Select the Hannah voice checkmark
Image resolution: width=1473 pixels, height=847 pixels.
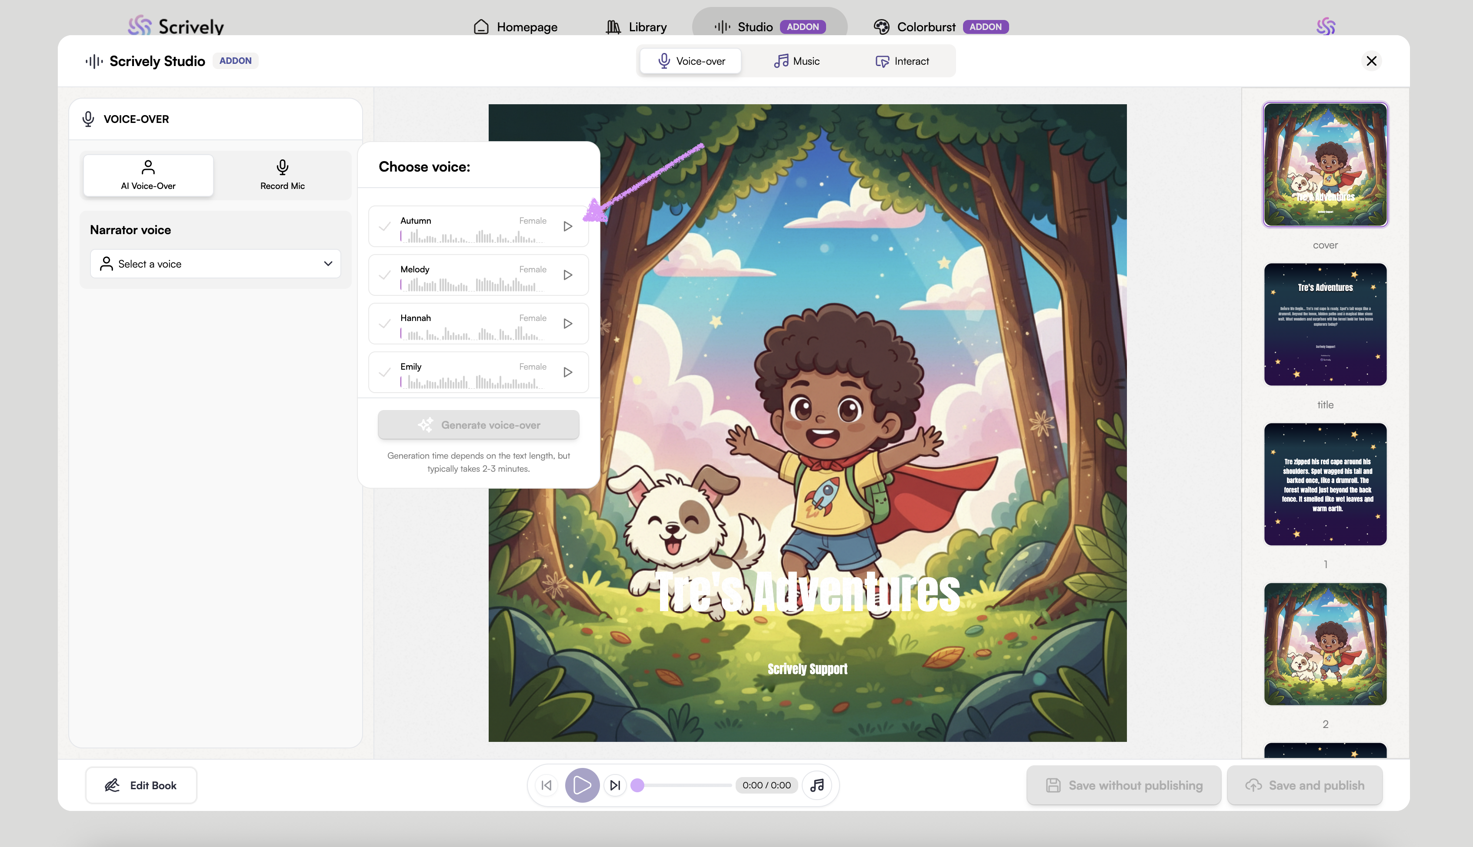point(384,324)
